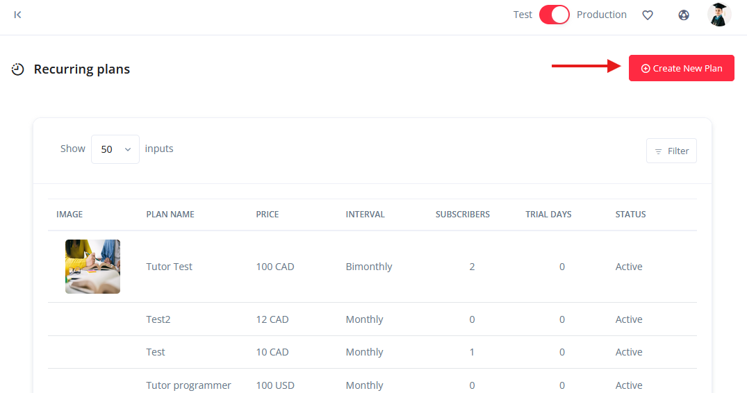Toggle the Test/Production mode switch
This screenshot has width=747, height=393.
pos(554,15)
